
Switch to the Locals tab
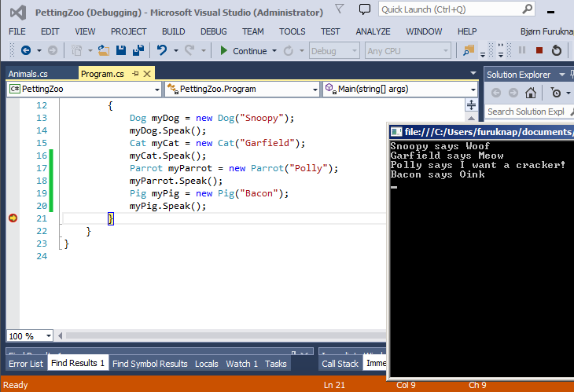207,364
